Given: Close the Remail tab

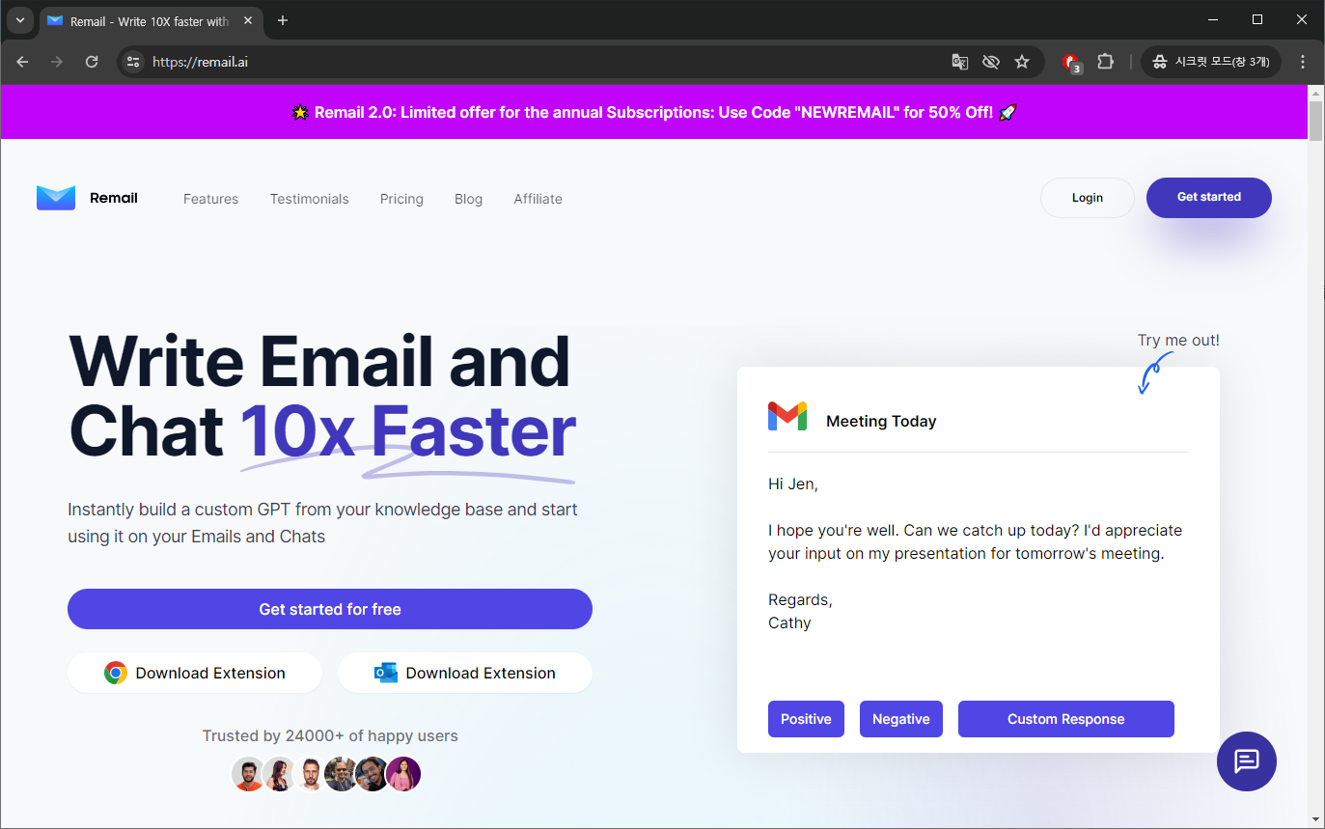Looking at the screenshot, I should [x=249, y=21].
